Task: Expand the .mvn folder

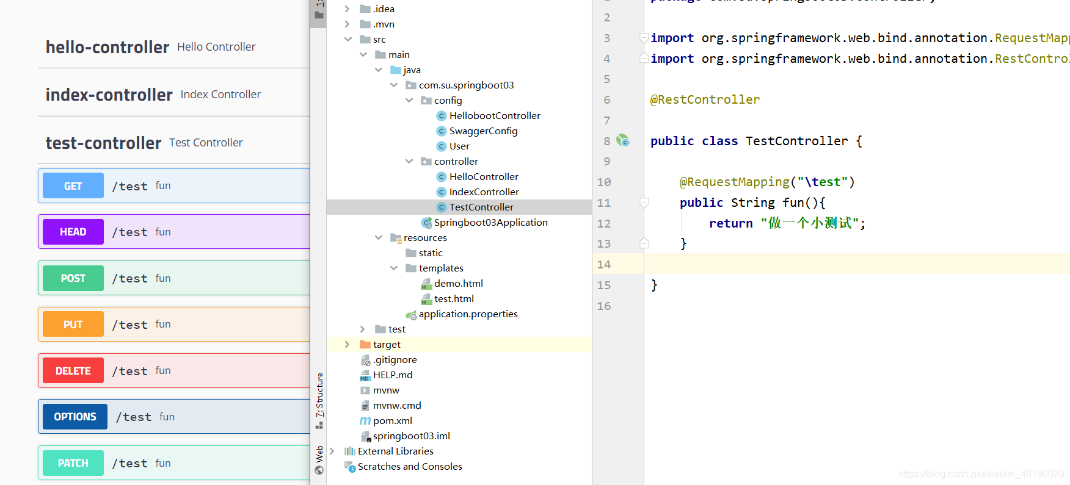Action: pos(347,24)
